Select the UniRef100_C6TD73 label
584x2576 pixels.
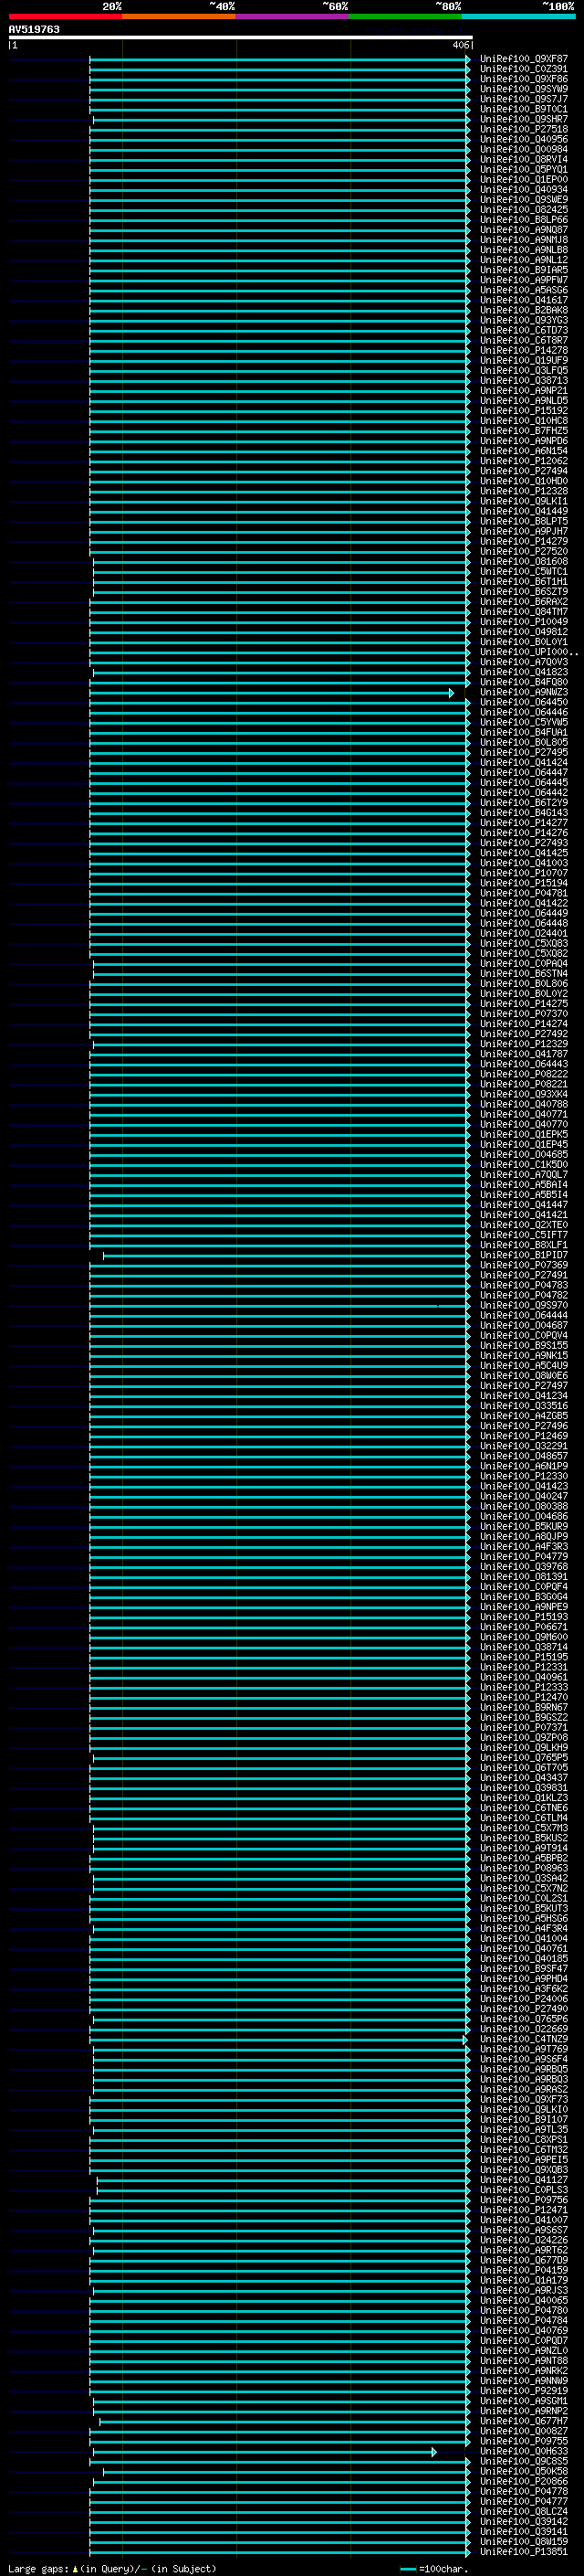(x=523, y=330)
